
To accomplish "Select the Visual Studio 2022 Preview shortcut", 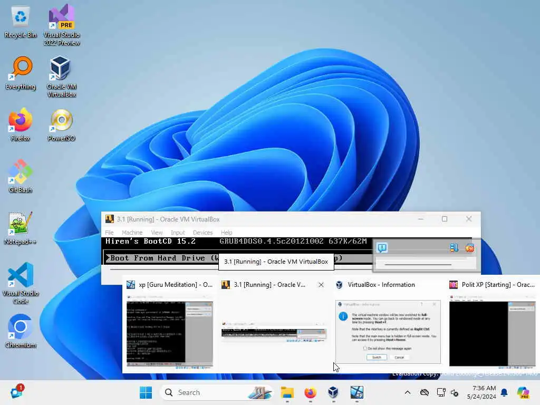I will click(x=62, y=25).
